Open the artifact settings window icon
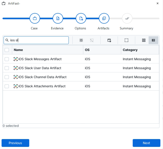 109,40
